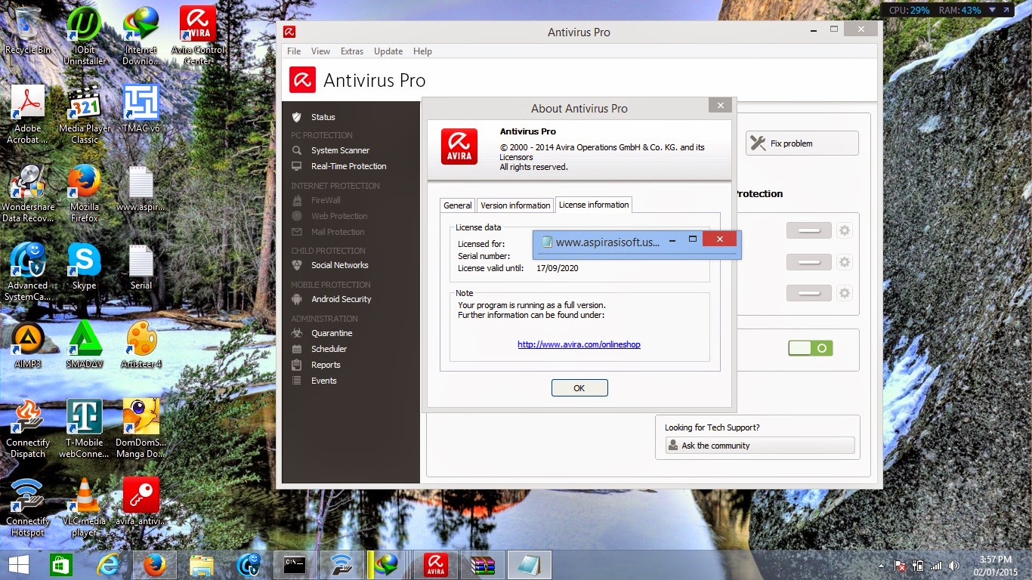
Task: Open the Windows Start button
Action: (18, 565)
